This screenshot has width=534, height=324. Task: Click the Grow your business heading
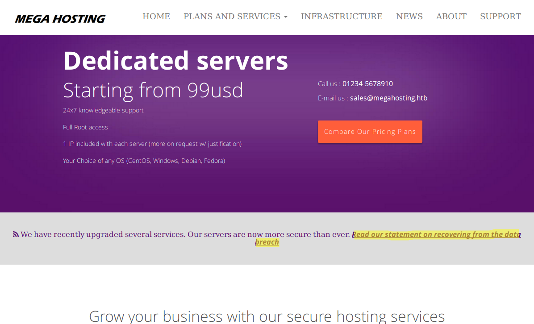point(267,316)
